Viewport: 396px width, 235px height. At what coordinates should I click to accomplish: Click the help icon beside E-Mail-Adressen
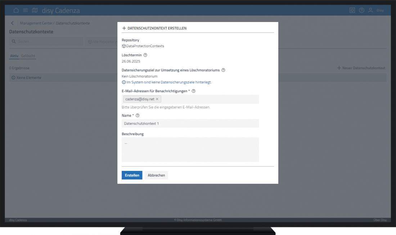[x=194, y=91]
